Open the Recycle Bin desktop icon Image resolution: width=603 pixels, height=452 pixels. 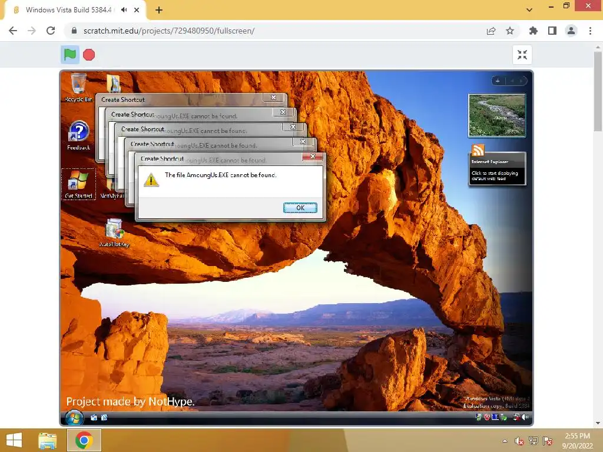point(78,88)
